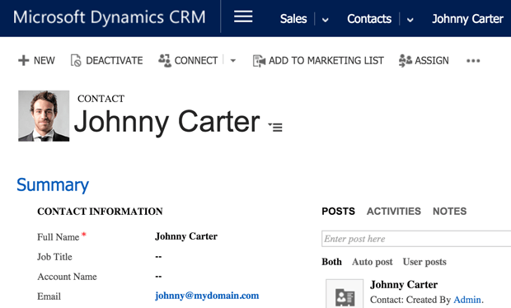
Task: Click the CONTACT INFORMATION section header
Action: click(x=100, y=212)
